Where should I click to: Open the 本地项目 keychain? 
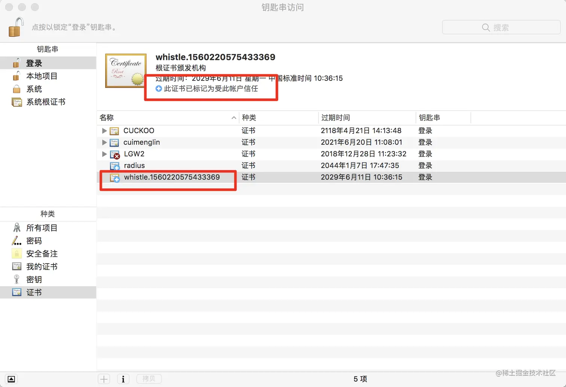coord(41,76)
